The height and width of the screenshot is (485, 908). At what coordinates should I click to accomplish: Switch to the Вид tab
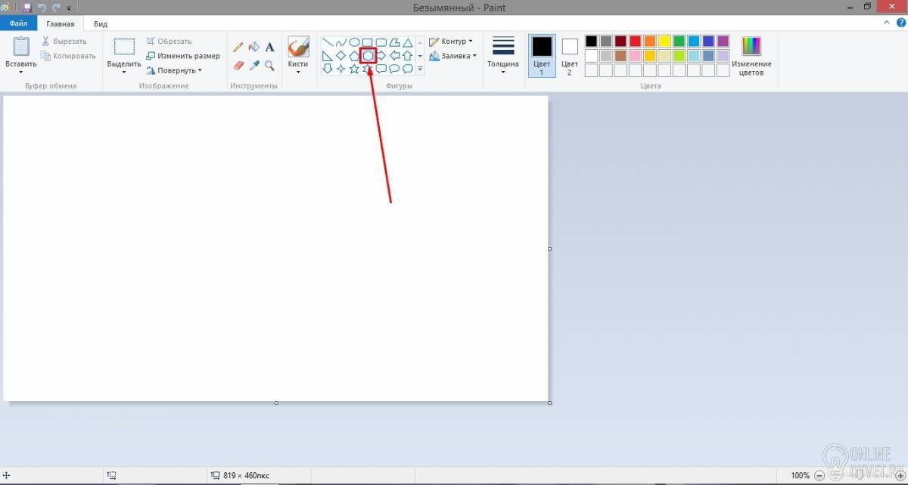[101, 23]
